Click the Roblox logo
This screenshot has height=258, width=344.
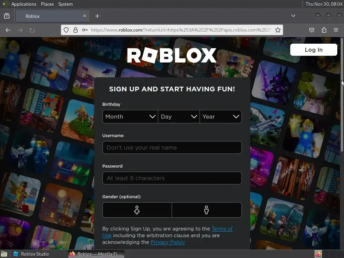(172, 55)
